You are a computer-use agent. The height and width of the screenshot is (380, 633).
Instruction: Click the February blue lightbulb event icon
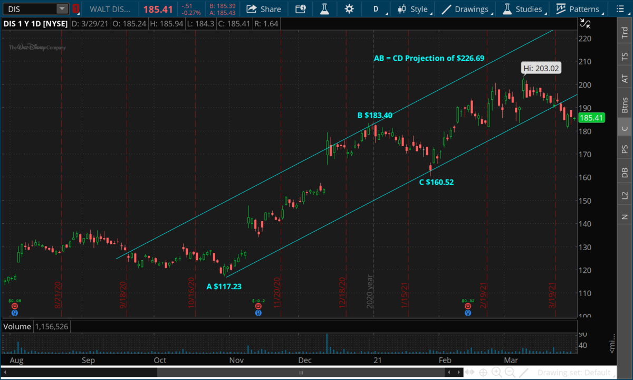(x=468, y=313)
